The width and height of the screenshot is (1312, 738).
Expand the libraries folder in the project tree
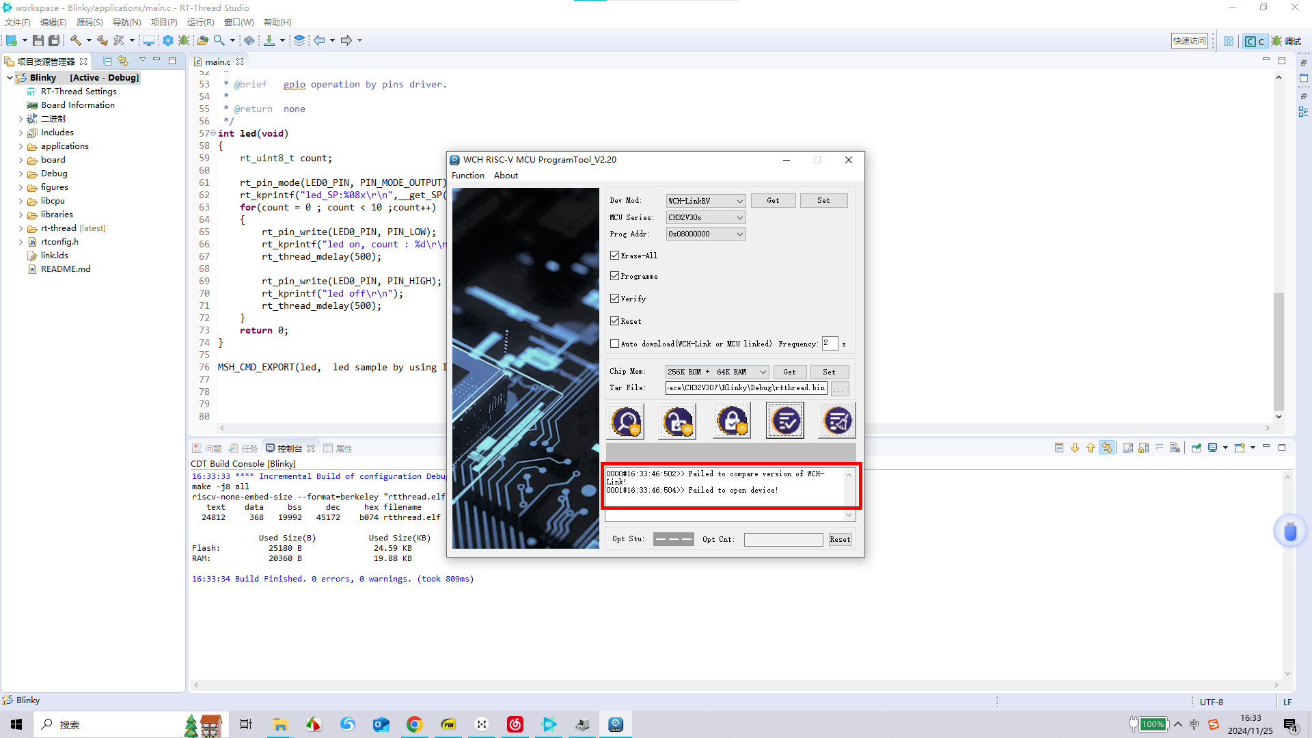[x=20, y=215]
